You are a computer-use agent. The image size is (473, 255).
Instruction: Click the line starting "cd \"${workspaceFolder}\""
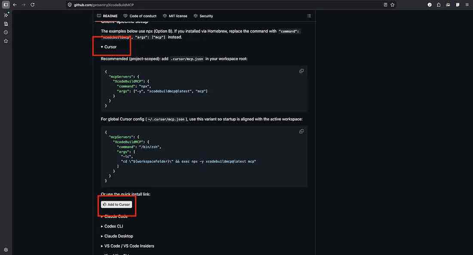[188, 161]
